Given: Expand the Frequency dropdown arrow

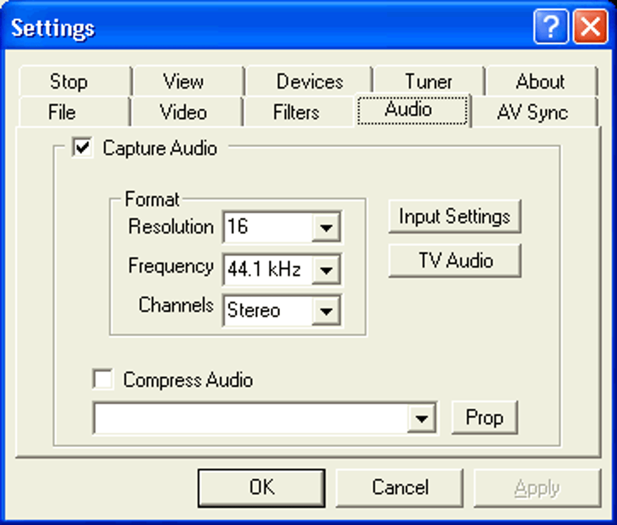Looking at the screenshot, I should 326,270.
